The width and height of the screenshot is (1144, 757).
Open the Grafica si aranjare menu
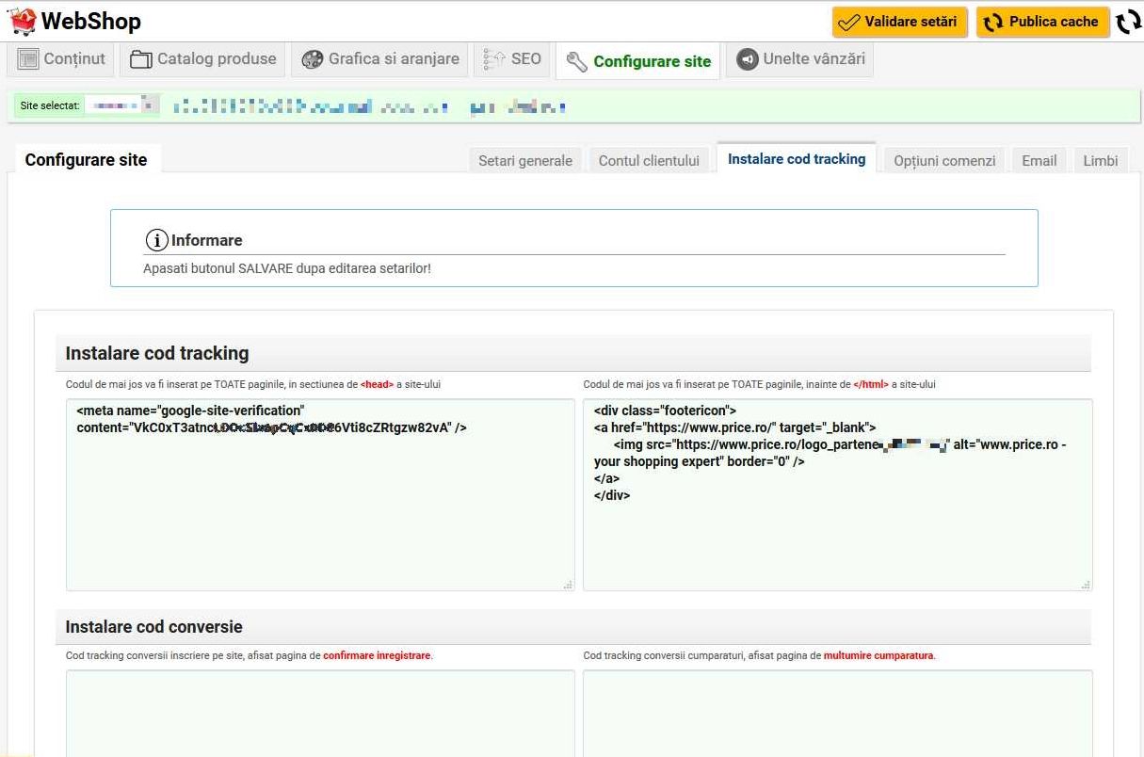pos(379,59)
